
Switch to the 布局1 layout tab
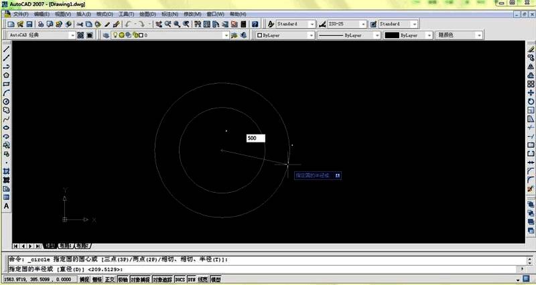click(66, 246)
